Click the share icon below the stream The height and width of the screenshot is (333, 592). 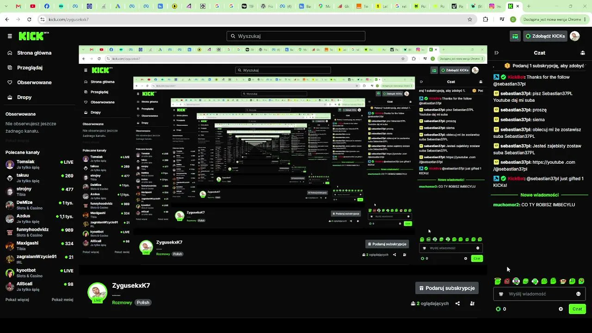457,303
